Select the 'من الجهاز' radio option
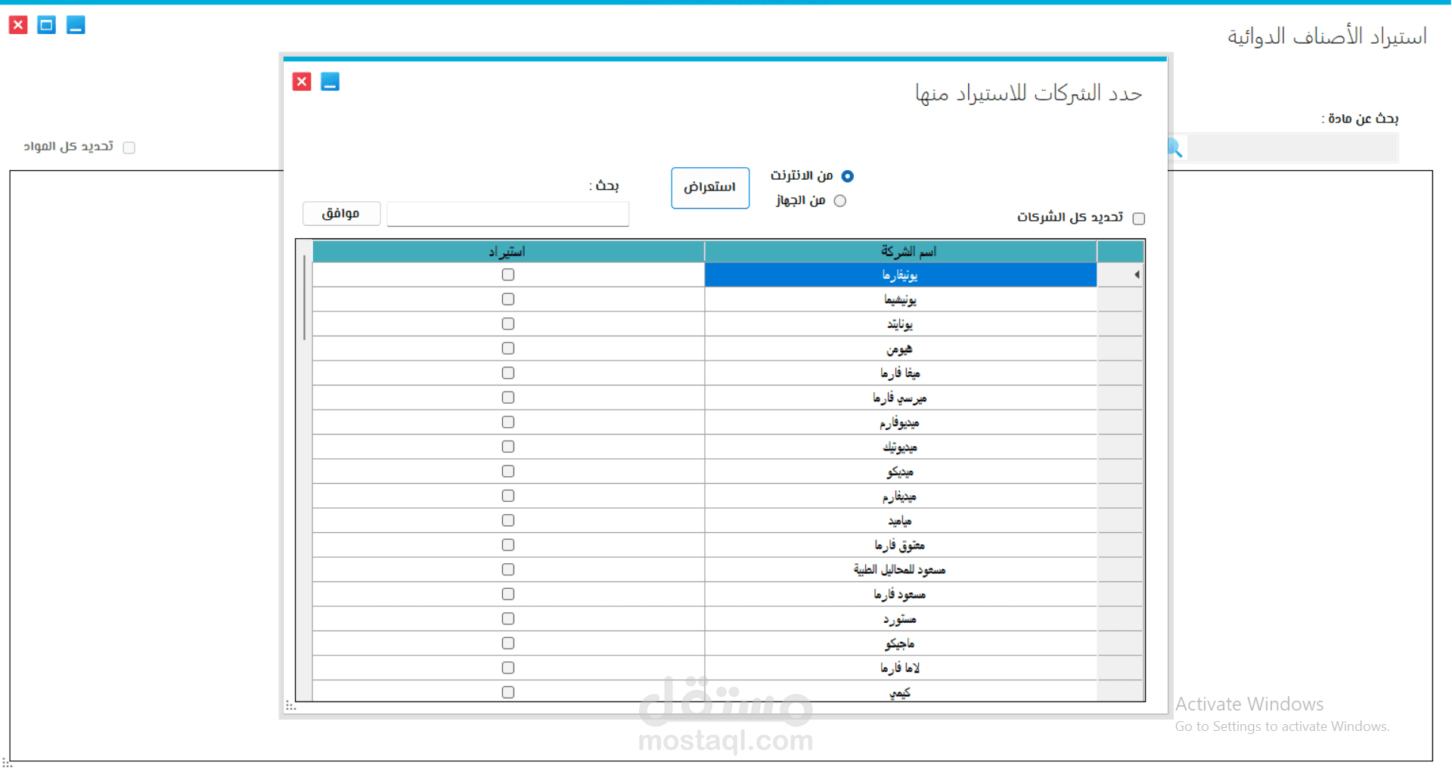 tap(839, 201)
